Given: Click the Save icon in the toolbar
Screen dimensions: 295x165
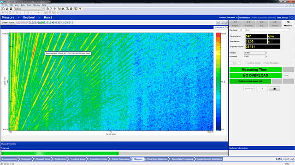Looking at the screenshot, I should click(x=11, y=9).
